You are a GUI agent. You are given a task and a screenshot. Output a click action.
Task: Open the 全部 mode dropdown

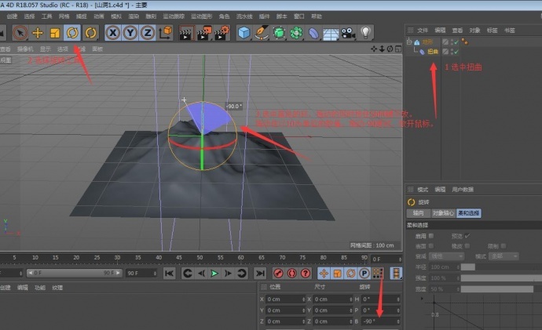(504, 256)
